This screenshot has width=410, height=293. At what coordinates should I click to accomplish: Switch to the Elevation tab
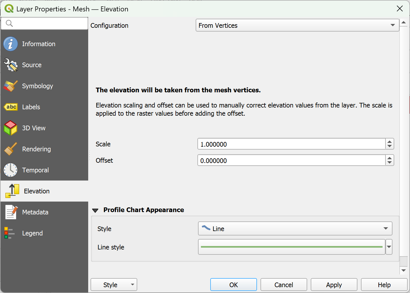[x=44, y=191]
